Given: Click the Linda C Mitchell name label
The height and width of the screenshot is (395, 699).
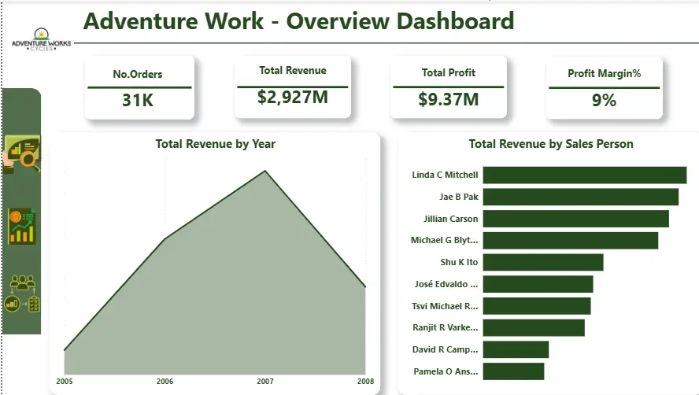Looking at the screenshot, I should tap(445, 175).
